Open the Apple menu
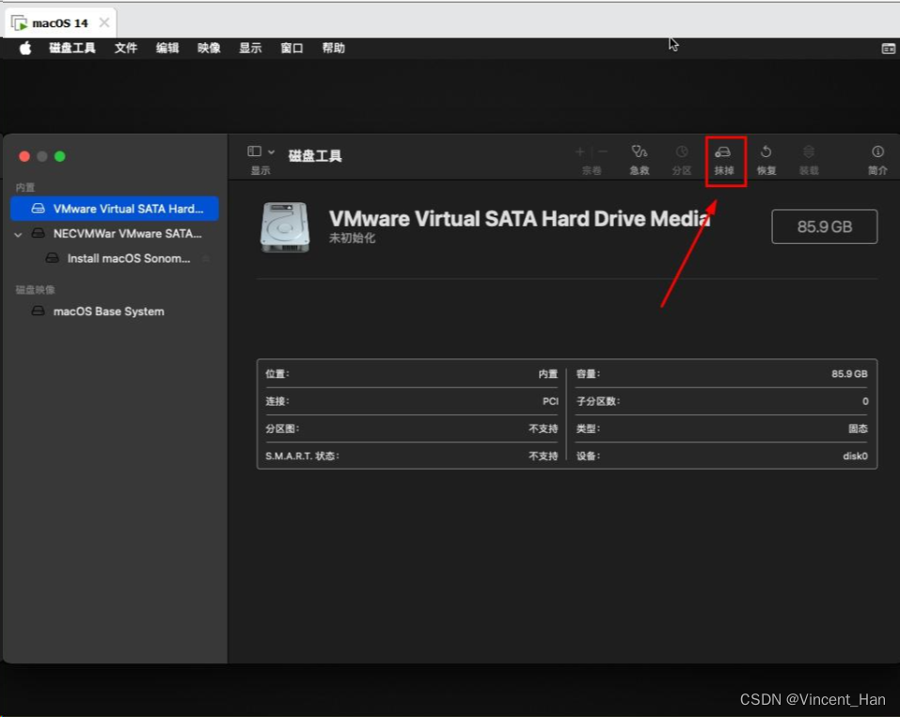The height and width of the screenshot is (717, 900). [x=25, y=48]
